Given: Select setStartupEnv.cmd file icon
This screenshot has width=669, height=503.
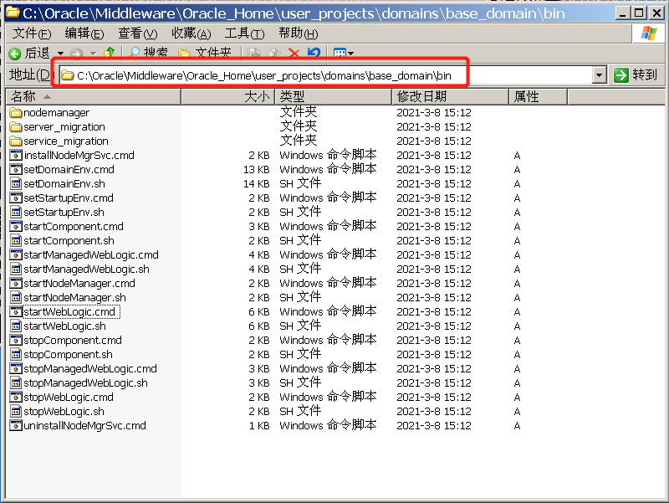Looking at the screenshot, I should (16, 198).
